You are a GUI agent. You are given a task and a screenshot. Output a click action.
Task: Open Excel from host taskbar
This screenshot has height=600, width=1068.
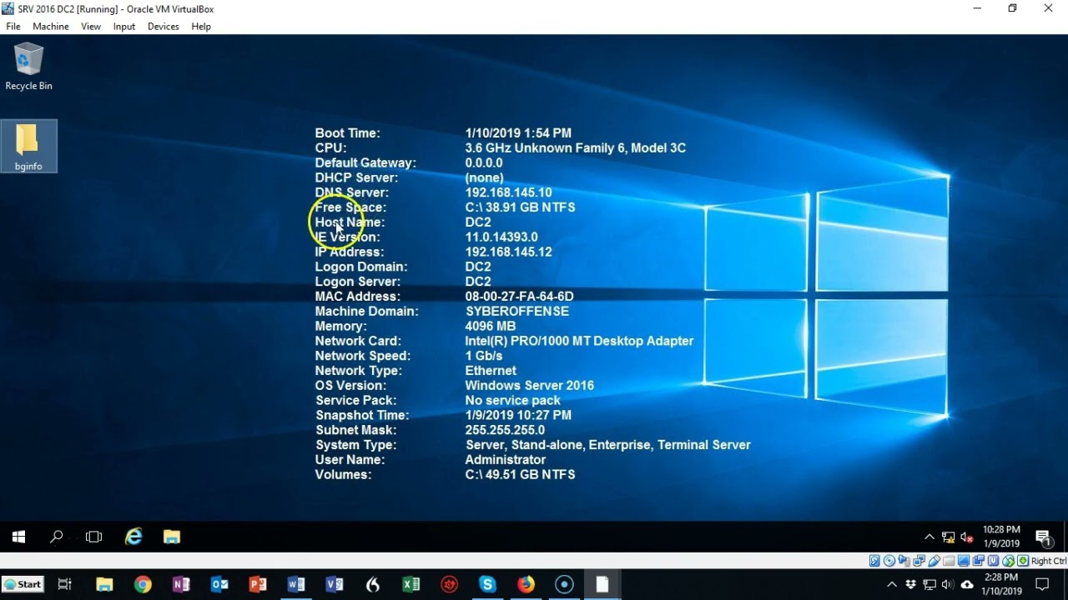(411, 585)
